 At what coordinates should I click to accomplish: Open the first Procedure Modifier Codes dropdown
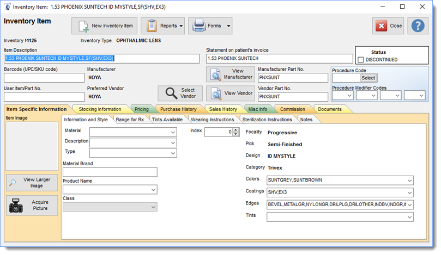(x=342, y=96)
